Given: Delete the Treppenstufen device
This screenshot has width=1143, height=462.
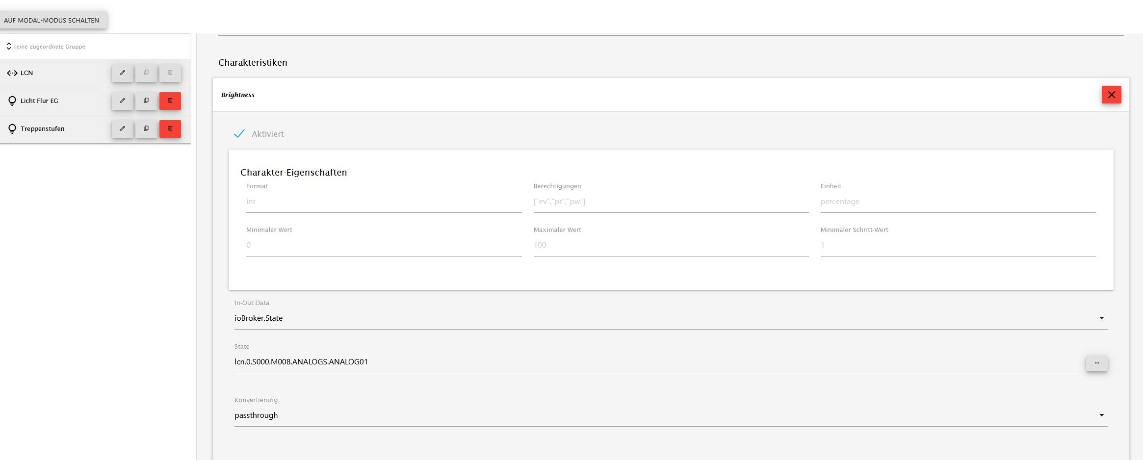Looking at the screenshot, I should 170,129.
